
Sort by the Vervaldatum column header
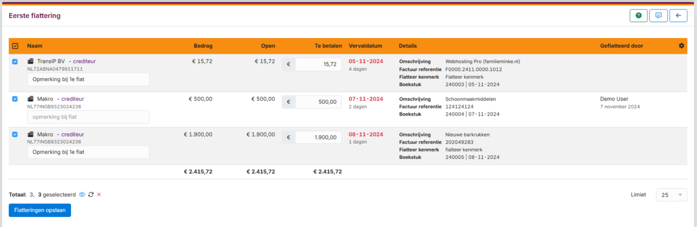[366, 46]
